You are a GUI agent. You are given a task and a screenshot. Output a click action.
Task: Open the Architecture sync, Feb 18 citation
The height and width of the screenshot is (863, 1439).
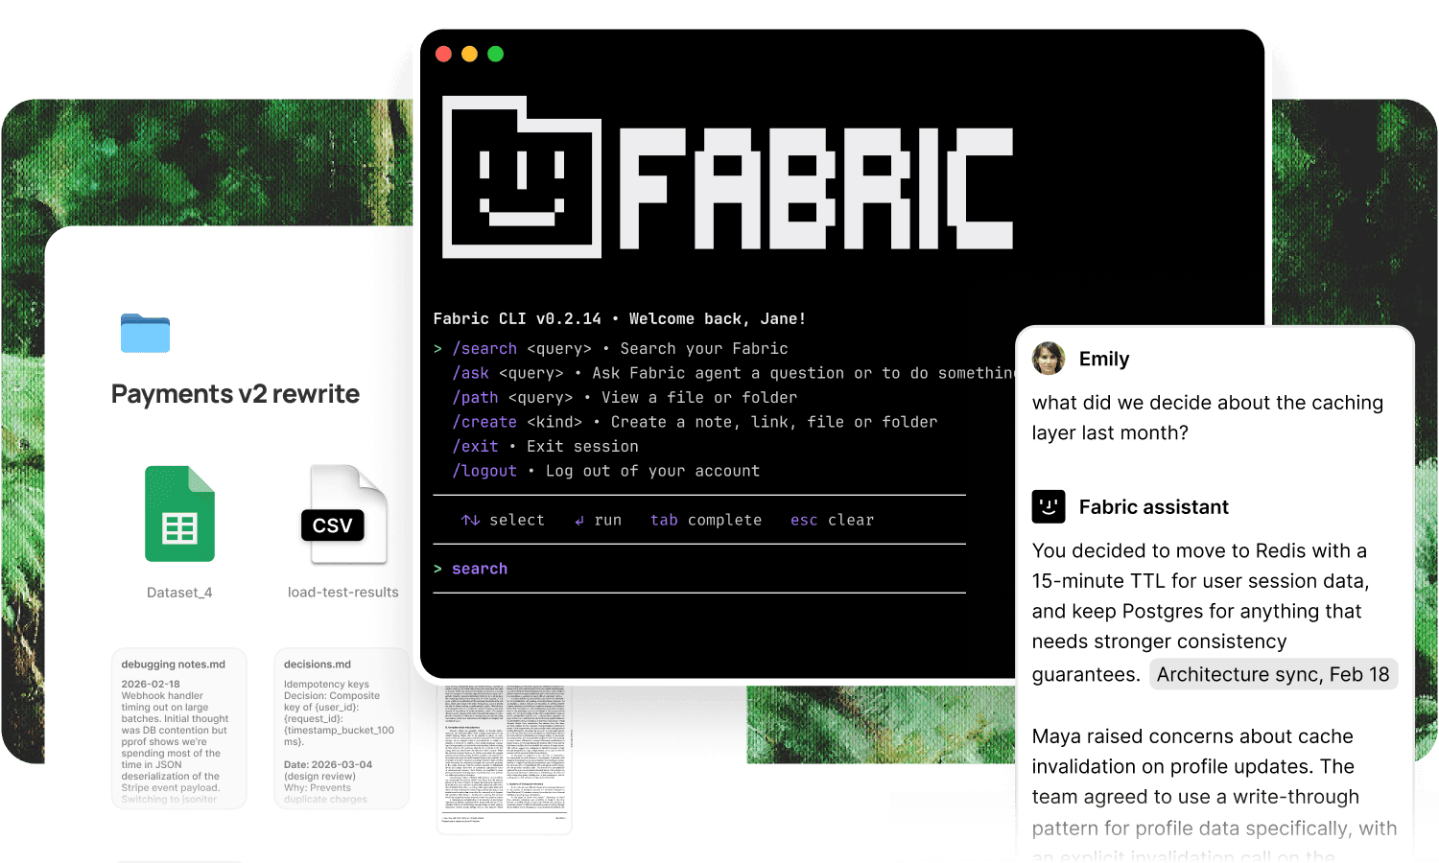1272,674
